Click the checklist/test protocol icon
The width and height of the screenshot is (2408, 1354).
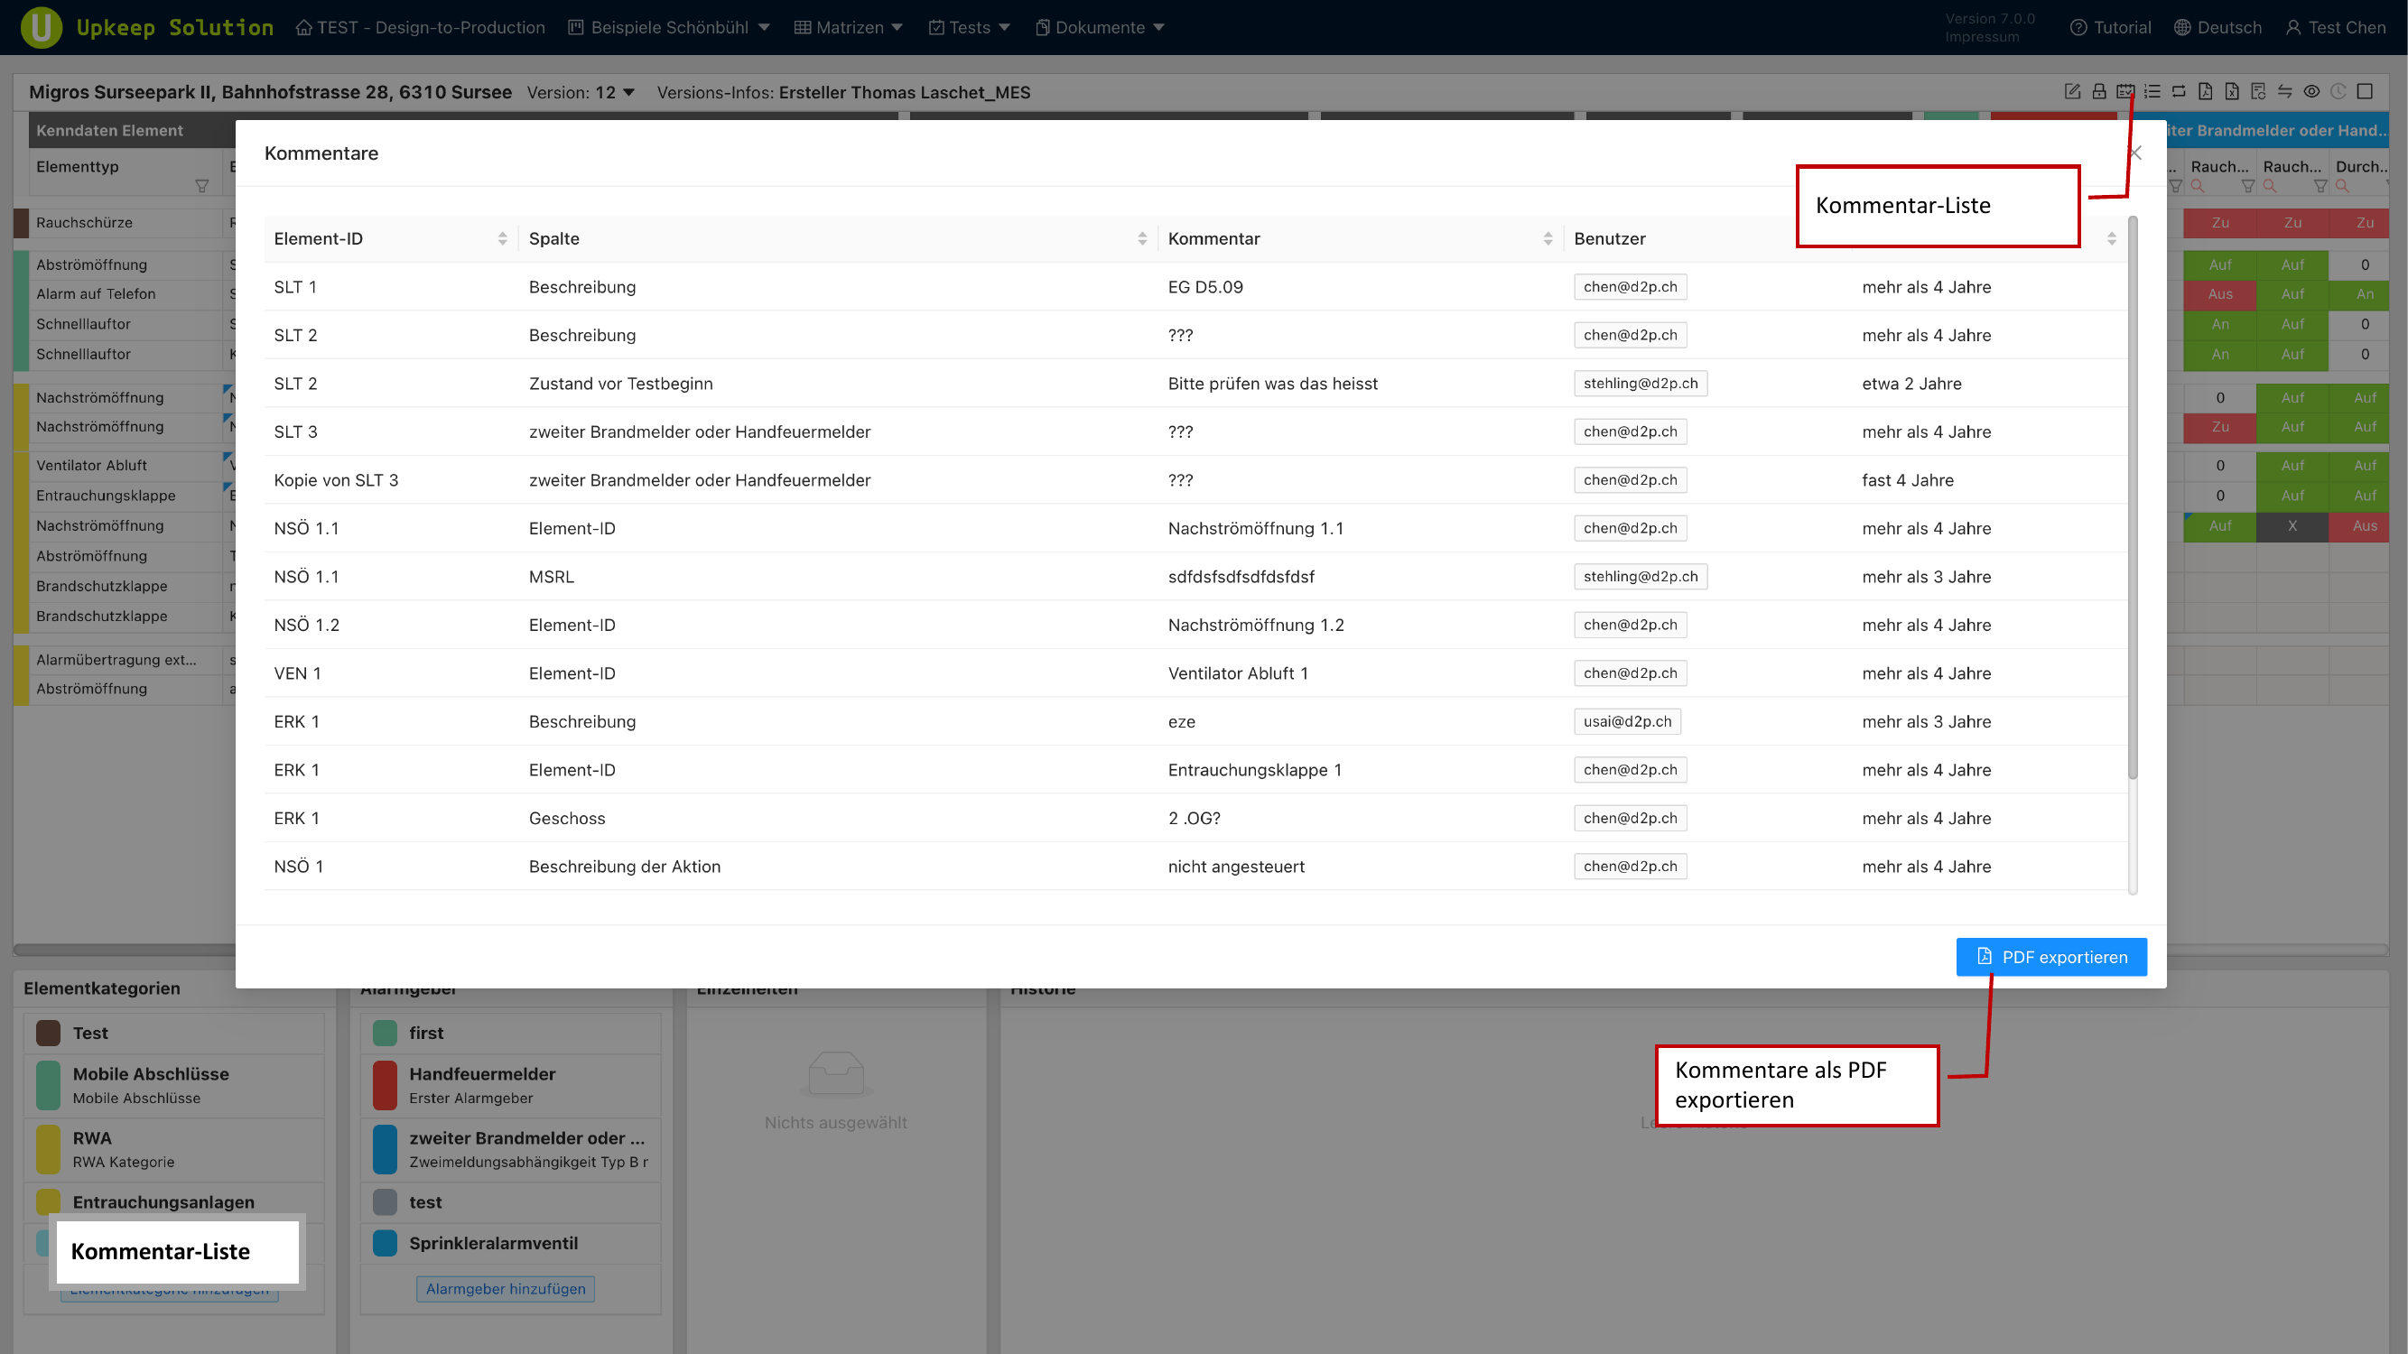click(x=2125, y=91)
